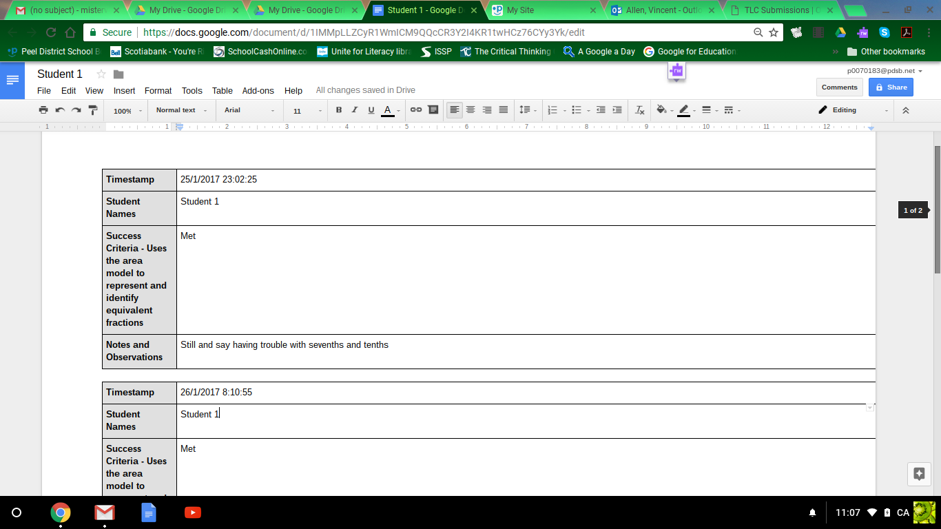Click the increase indent icon

point(617,110)
